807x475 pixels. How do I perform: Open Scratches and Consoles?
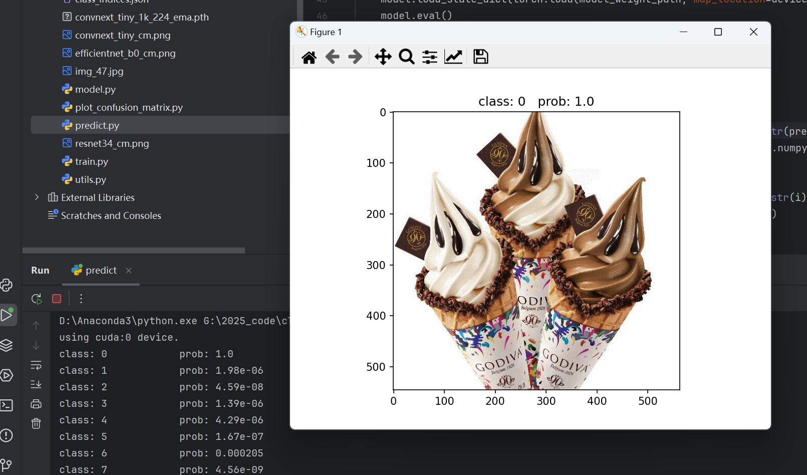click(111, 215)
